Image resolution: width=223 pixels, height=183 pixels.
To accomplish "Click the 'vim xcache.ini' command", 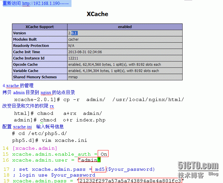I will 64,140.
